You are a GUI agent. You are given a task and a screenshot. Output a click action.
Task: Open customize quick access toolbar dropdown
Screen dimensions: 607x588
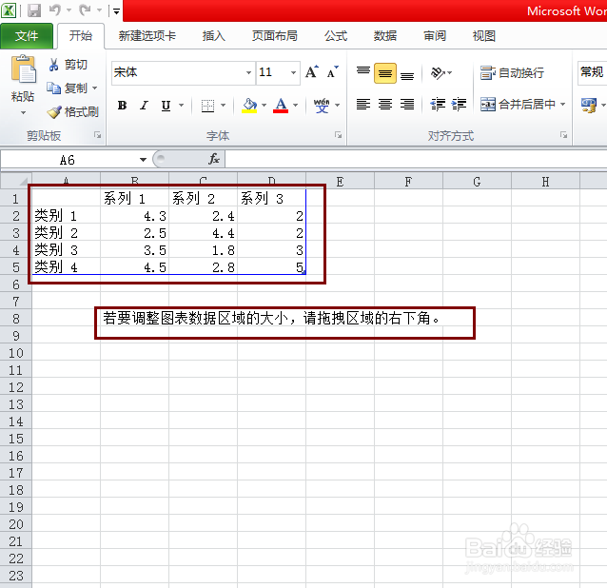116,11
